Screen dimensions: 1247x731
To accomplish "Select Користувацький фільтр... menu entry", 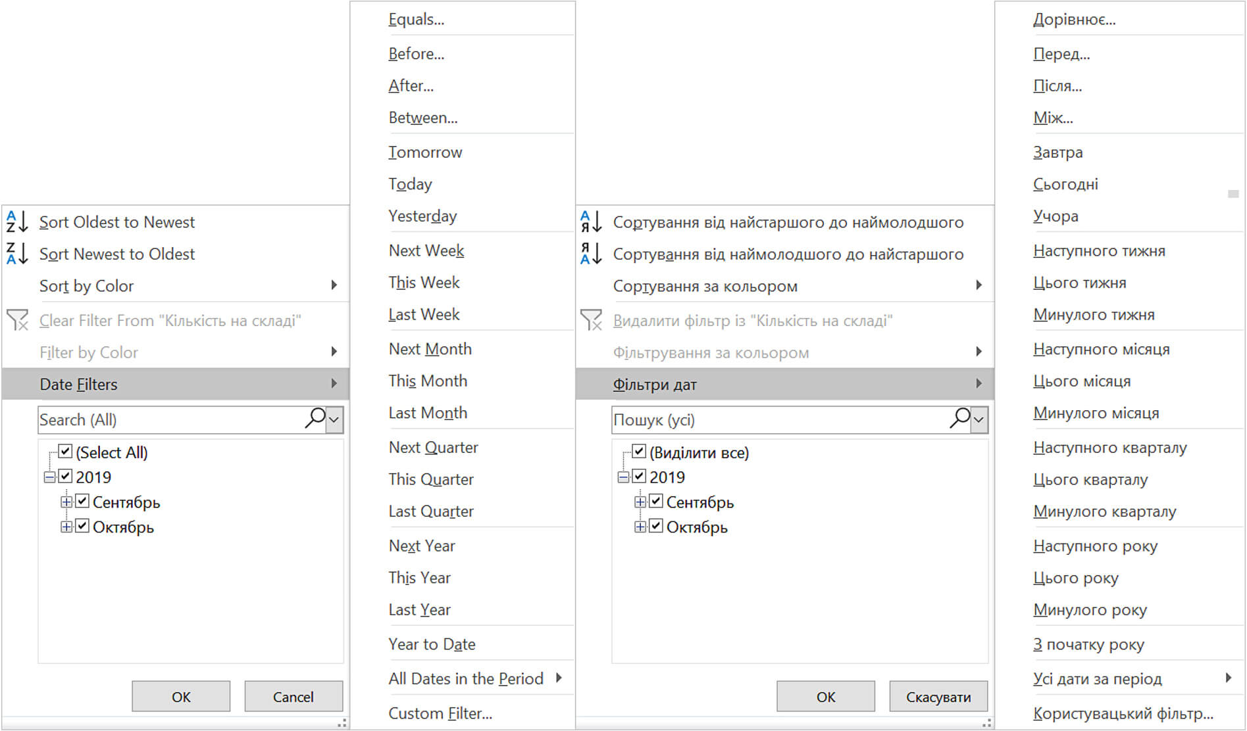I will pyautogui.click(x=1123, y=713).
